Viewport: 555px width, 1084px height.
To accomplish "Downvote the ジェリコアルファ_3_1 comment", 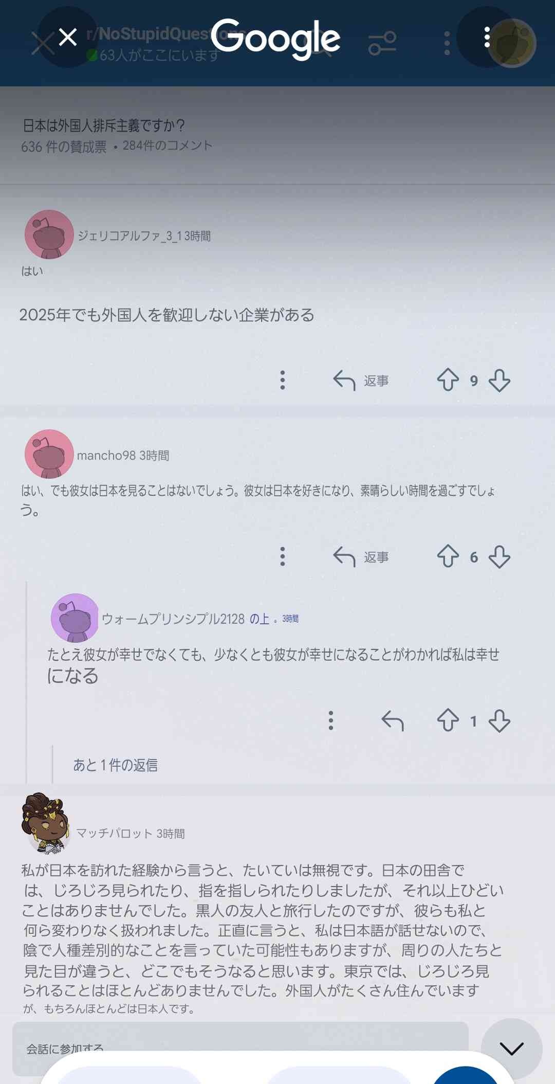I will point(499,381).
